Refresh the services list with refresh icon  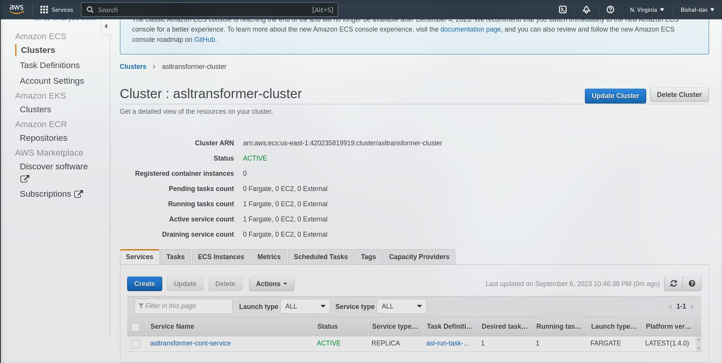[673, 283]
